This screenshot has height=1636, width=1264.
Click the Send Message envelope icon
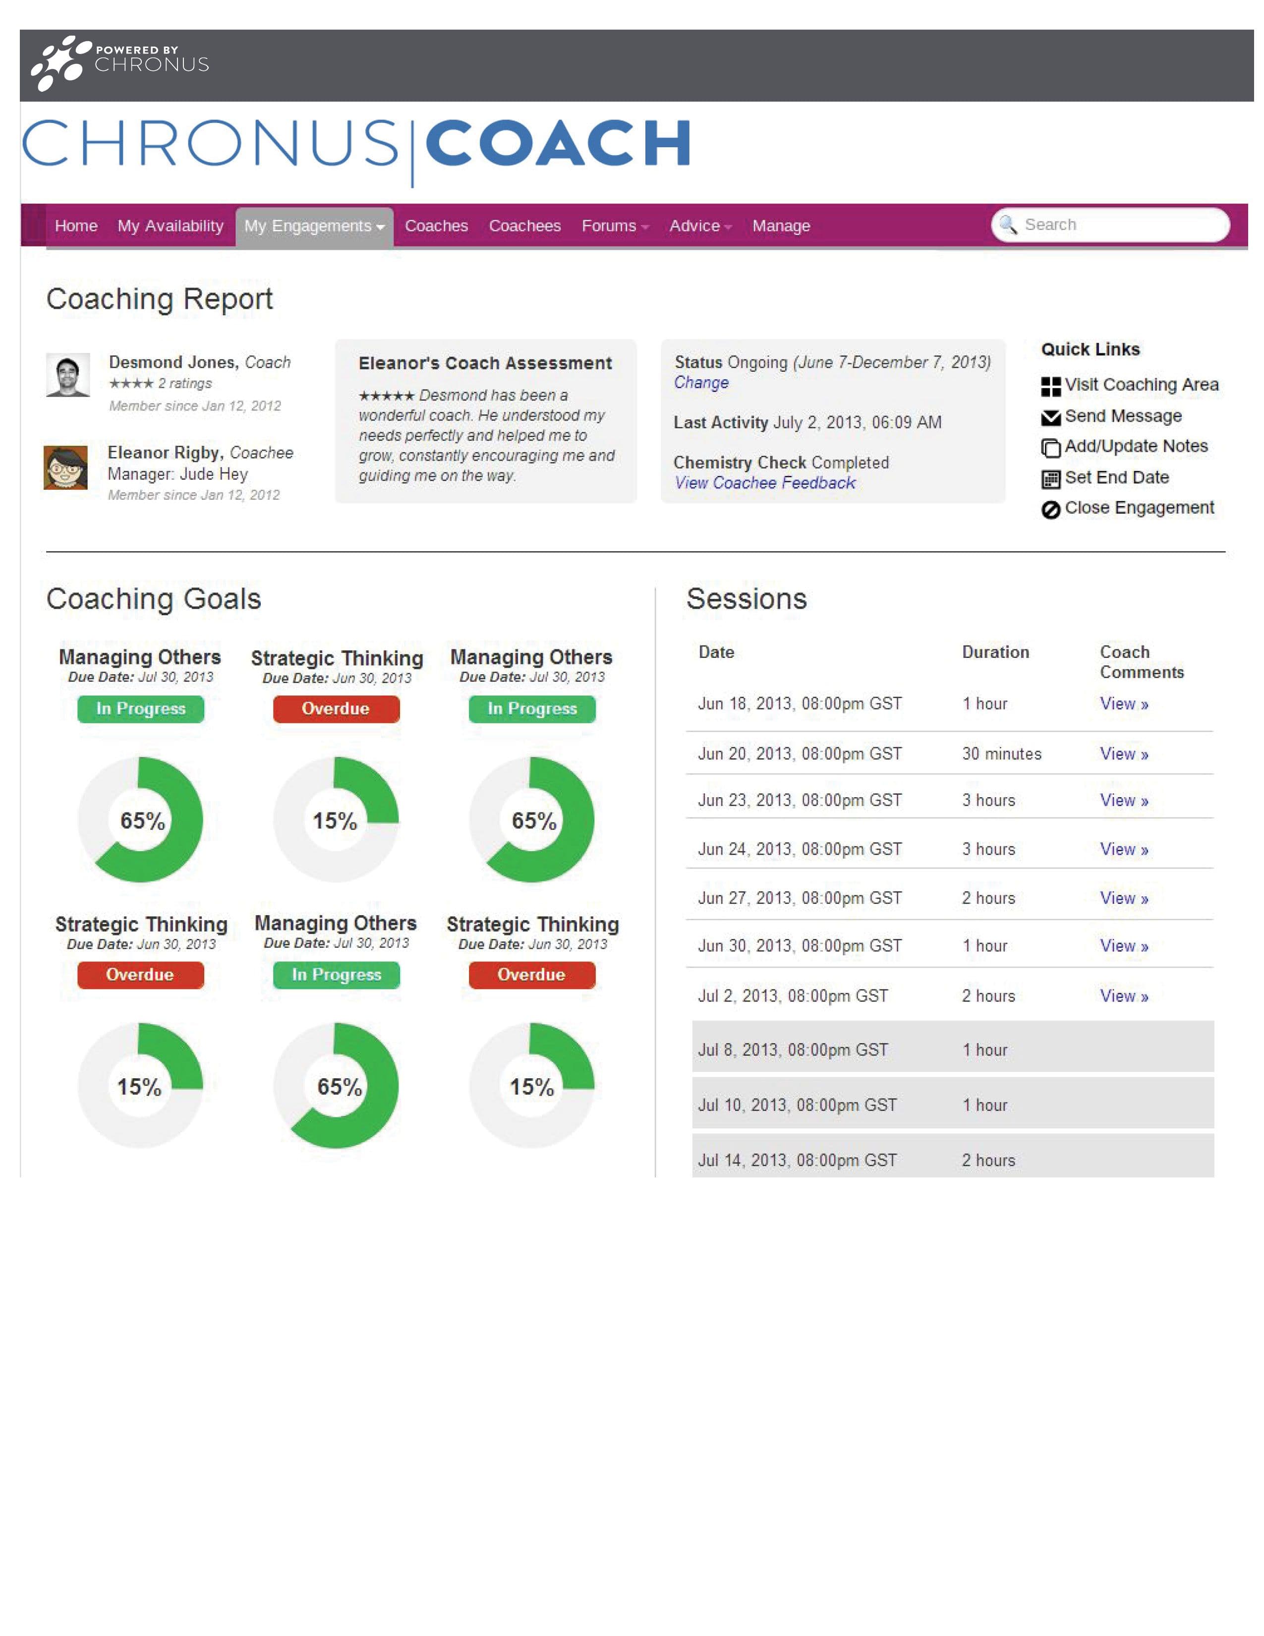1050,417
